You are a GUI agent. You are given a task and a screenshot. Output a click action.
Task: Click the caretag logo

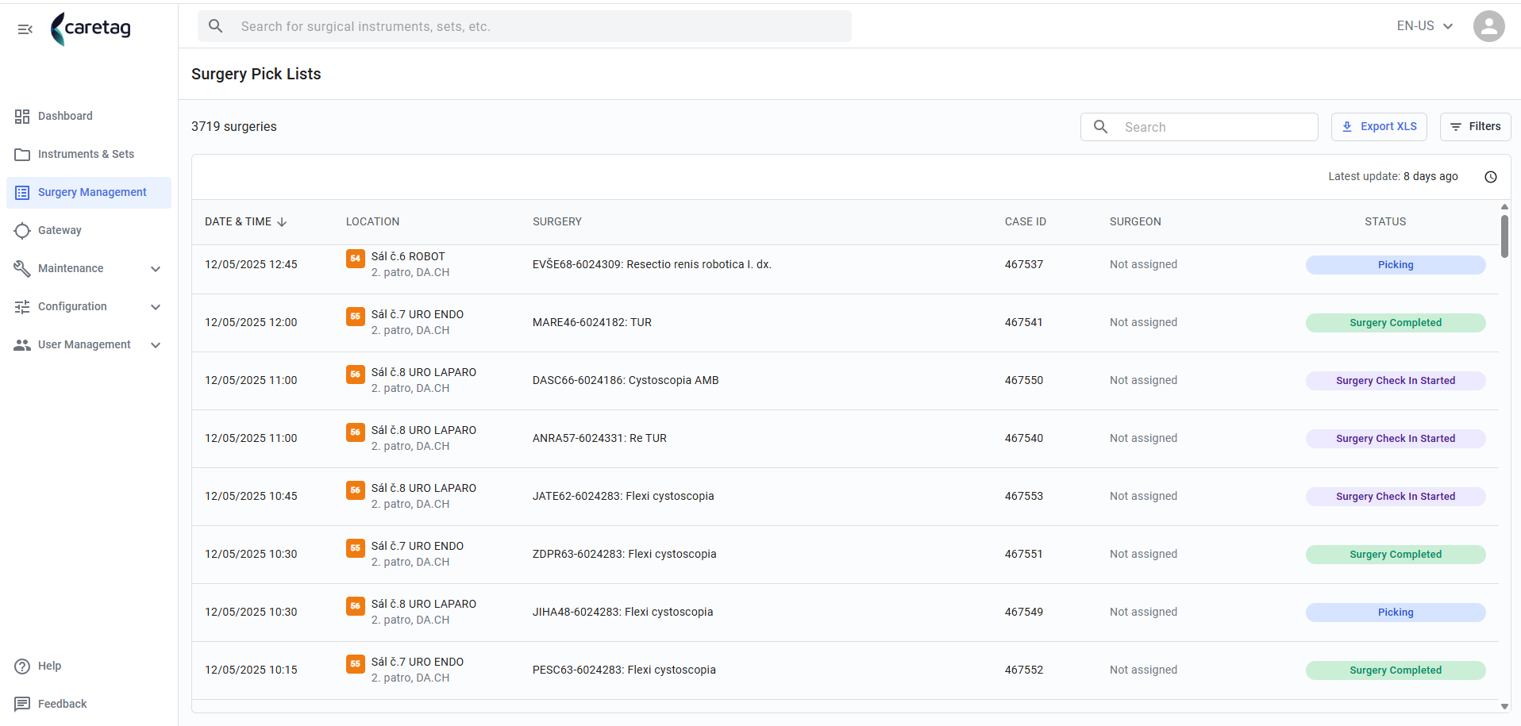point(90,29)
